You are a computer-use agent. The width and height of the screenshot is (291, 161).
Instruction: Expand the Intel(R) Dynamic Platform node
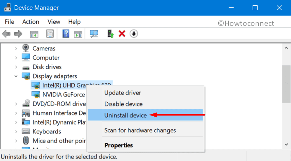click(16, 122)
